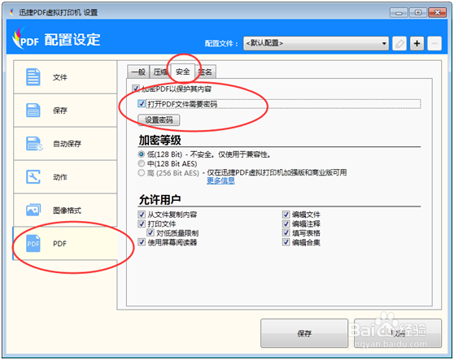Screen dimensions: 454x360
Task: Switch to the 一般 tab
Action: [x=138, y=72]
